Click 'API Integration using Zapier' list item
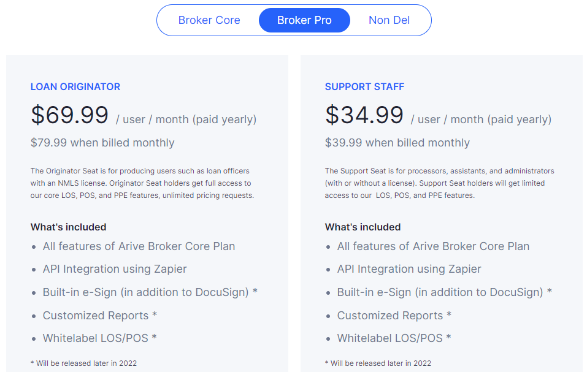The width and height of the screenshot is (587, 372). point(114,269)
